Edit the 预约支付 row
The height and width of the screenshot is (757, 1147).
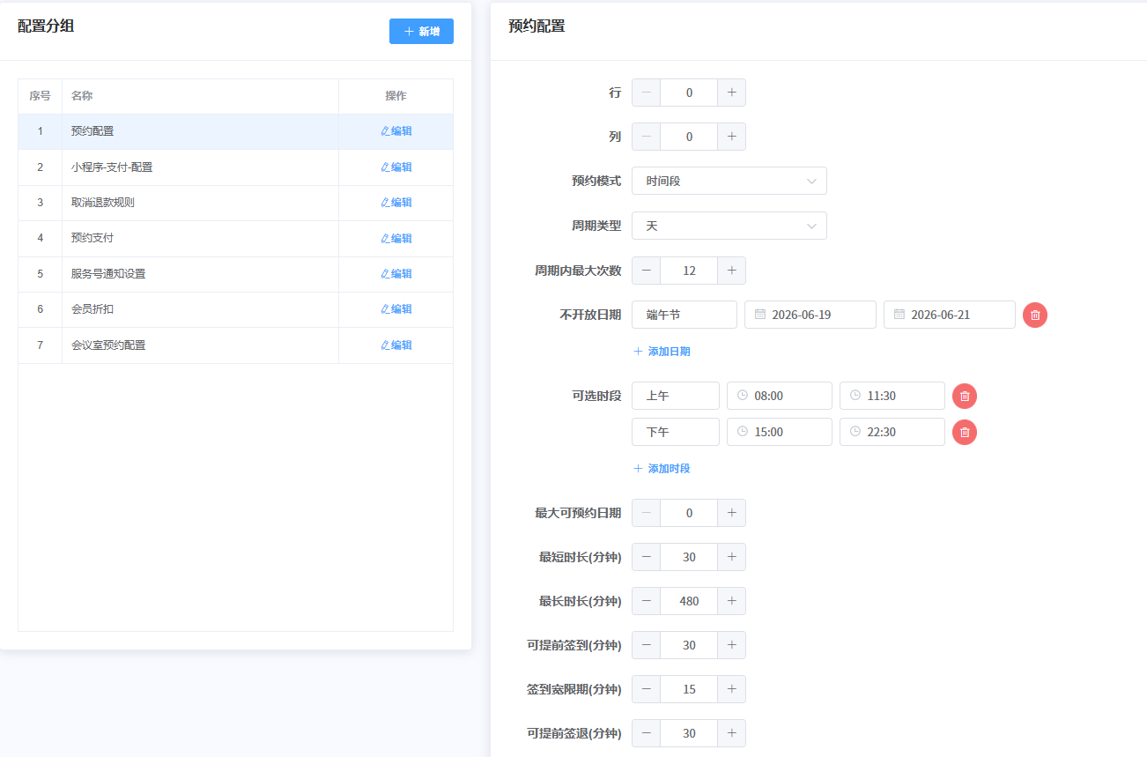coord(396,239)
